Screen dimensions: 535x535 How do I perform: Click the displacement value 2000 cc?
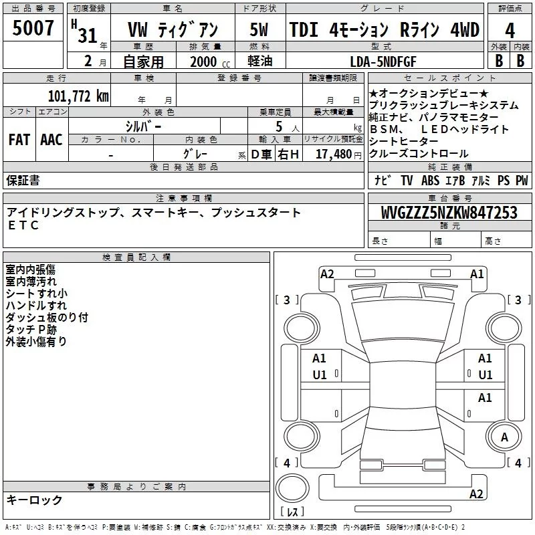(x=210, y=62)
